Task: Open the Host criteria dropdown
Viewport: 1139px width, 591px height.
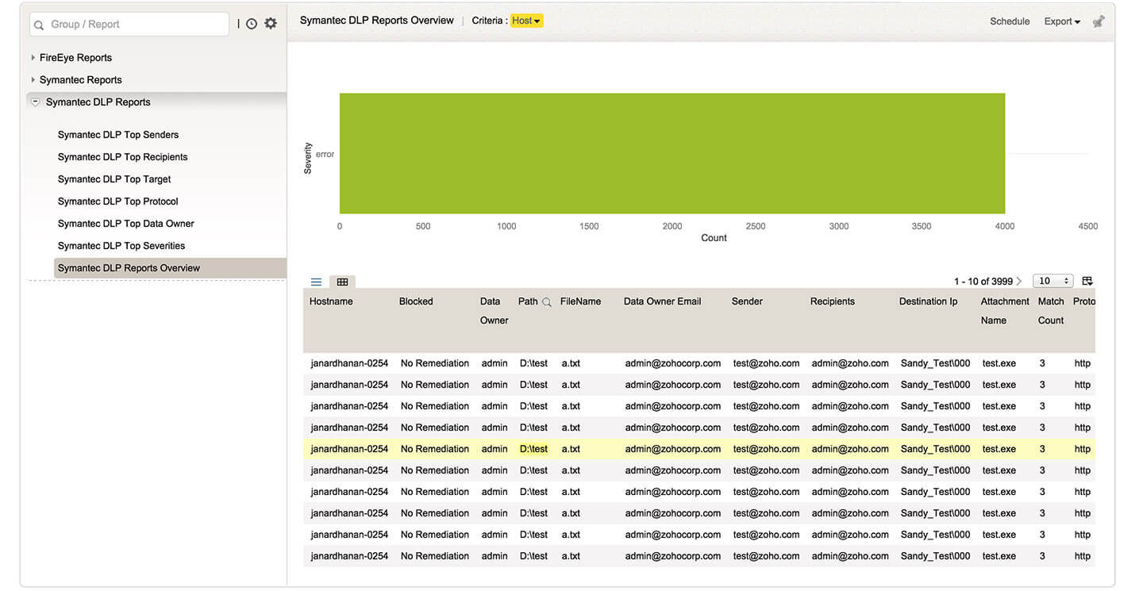Action: (x=526, y=21)
